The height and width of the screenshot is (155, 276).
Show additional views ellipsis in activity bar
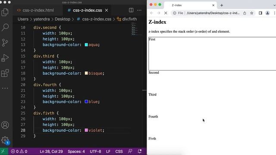pos(5,88)
